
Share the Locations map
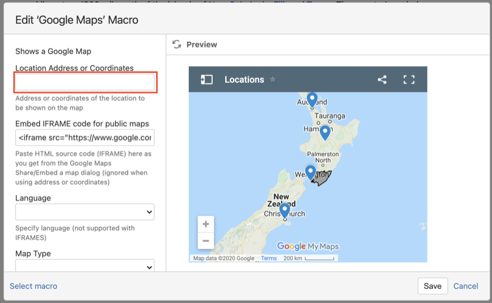(382, 80)
